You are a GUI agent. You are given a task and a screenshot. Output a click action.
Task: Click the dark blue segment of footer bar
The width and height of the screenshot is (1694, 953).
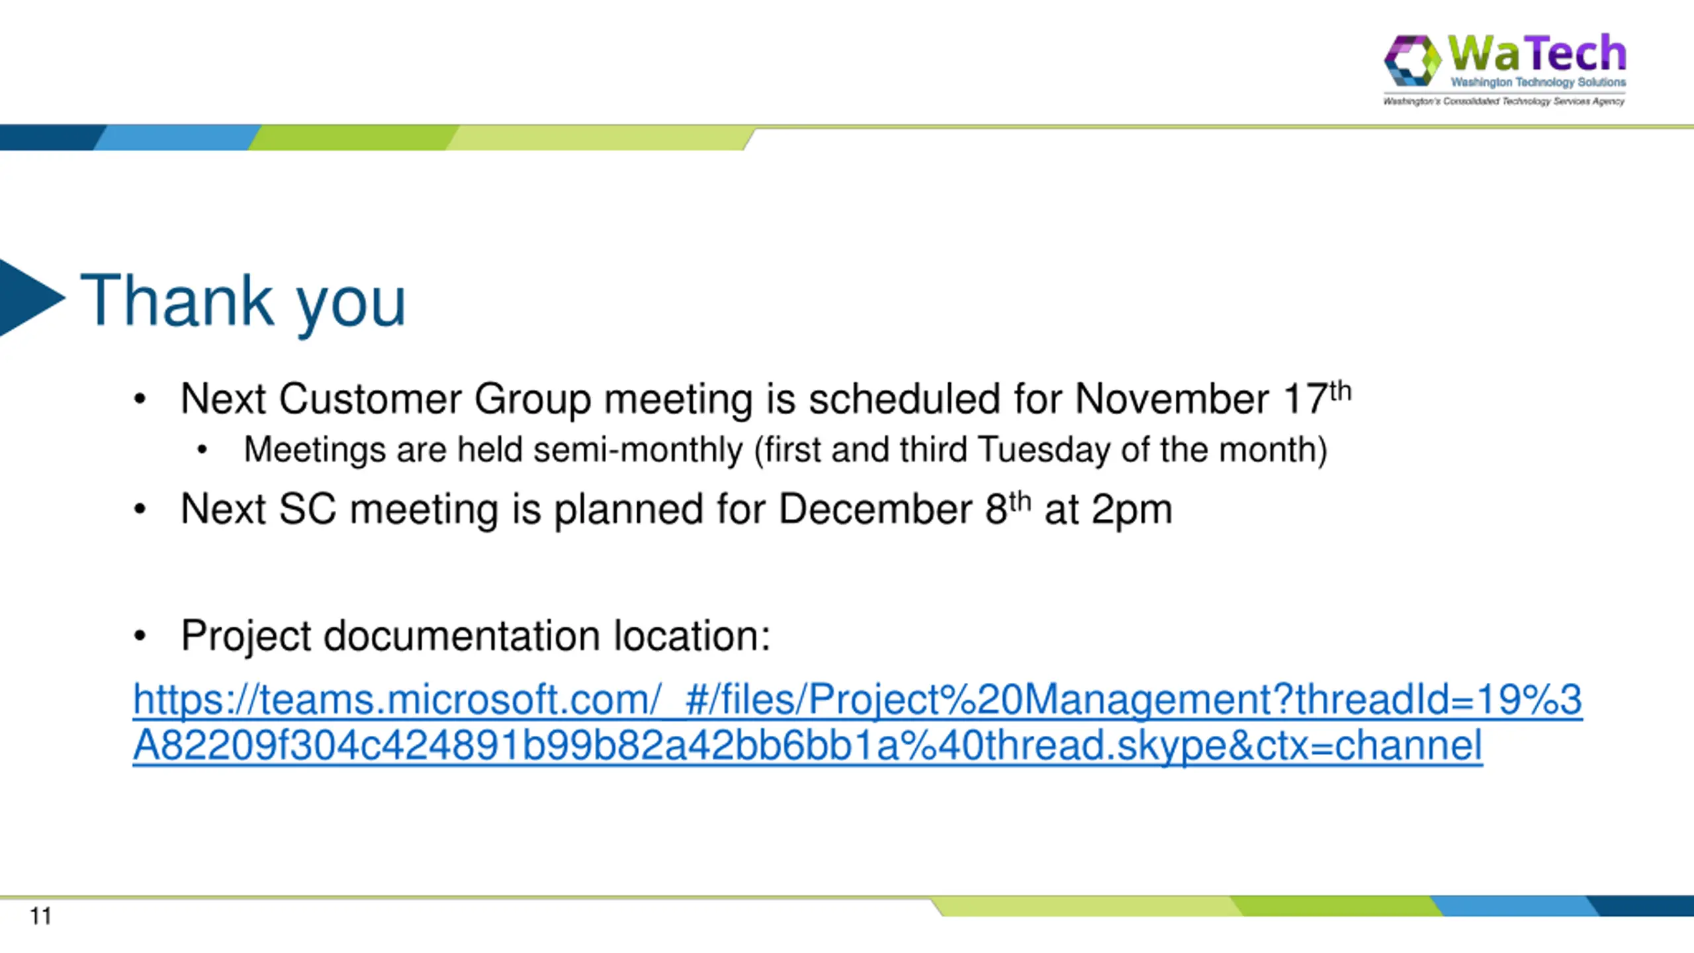coord(1641,906)
